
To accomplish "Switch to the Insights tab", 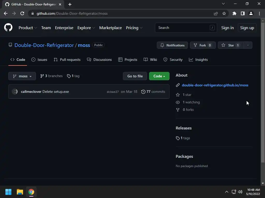I will [198, 60].
